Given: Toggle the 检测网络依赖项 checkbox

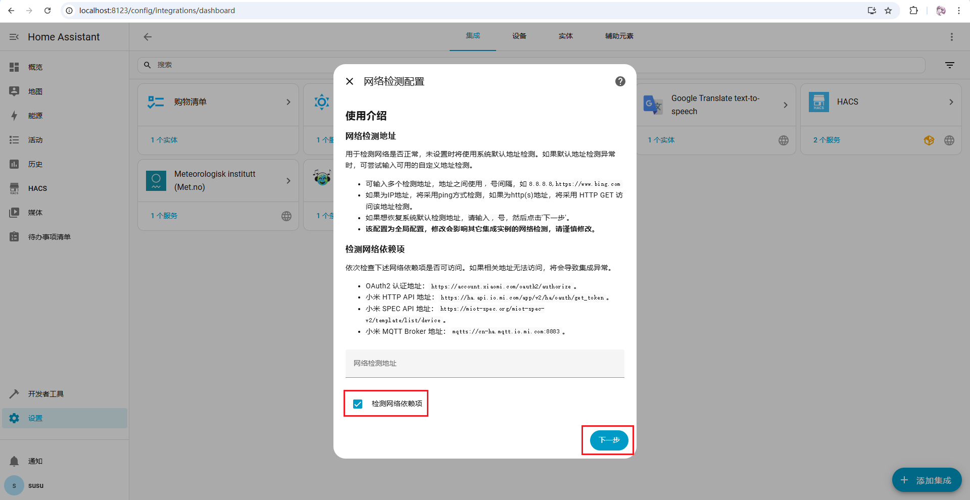Looking at the screenshot, I should pos(358,404).
